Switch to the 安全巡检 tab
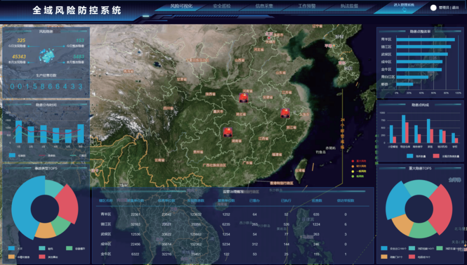 222,7
